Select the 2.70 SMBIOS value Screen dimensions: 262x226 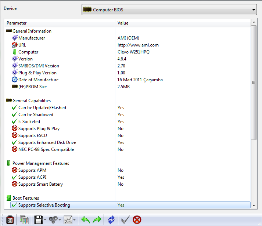coord(121,66)
